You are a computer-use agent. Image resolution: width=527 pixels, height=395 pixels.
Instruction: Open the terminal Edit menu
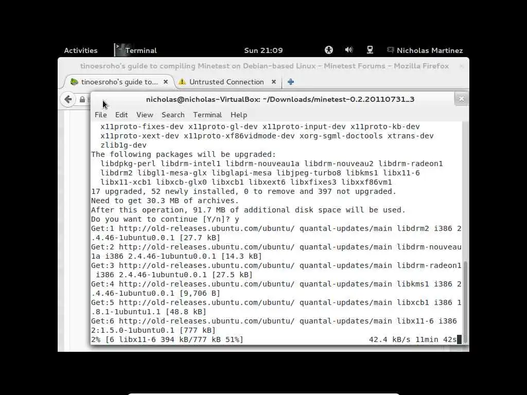point(121,115)
